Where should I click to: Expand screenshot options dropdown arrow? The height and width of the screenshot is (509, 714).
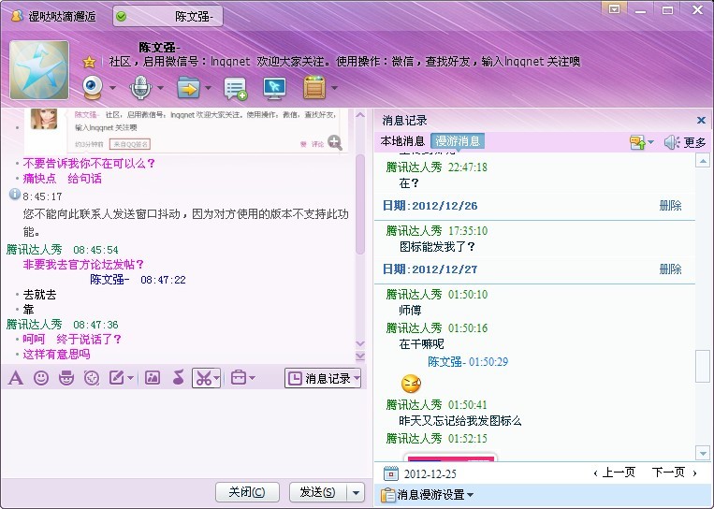point(217,378)
